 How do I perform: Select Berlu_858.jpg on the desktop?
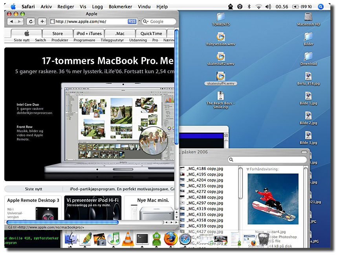tap(308, 79)
